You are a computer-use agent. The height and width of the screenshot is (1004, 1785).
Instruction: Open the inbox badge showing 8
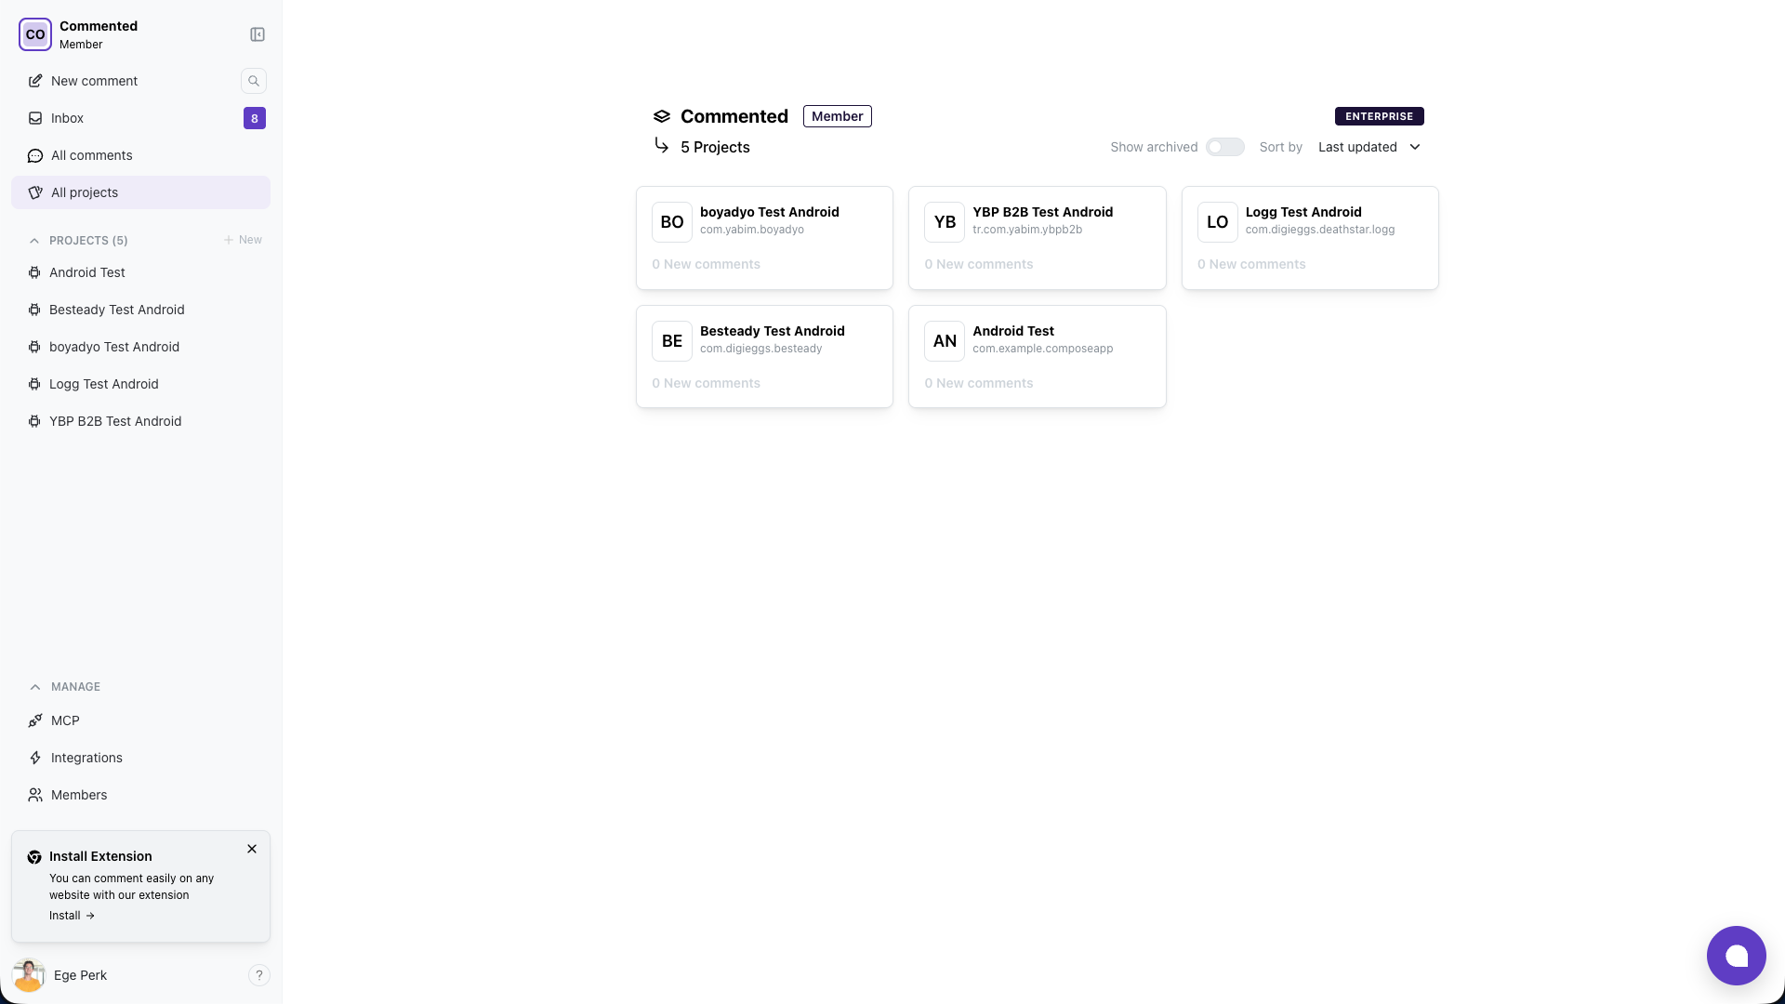(255, 118)
